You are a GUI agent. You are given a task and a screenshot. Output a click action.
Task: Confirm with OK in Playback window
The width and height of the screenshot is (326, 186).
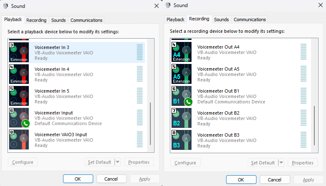(x=78, y=179)
